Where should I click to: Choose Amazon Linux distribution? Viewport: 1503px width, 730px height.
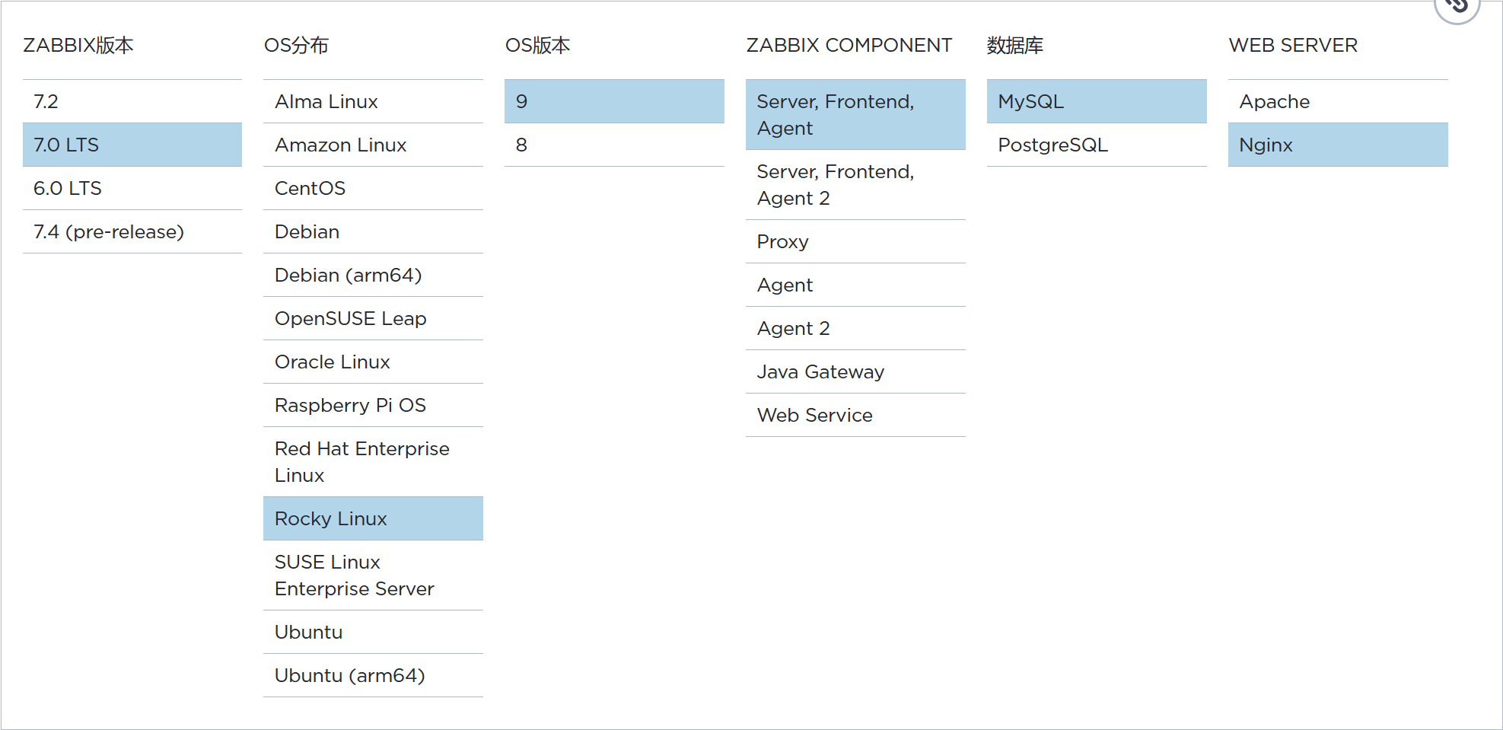(x=373, y=145)
